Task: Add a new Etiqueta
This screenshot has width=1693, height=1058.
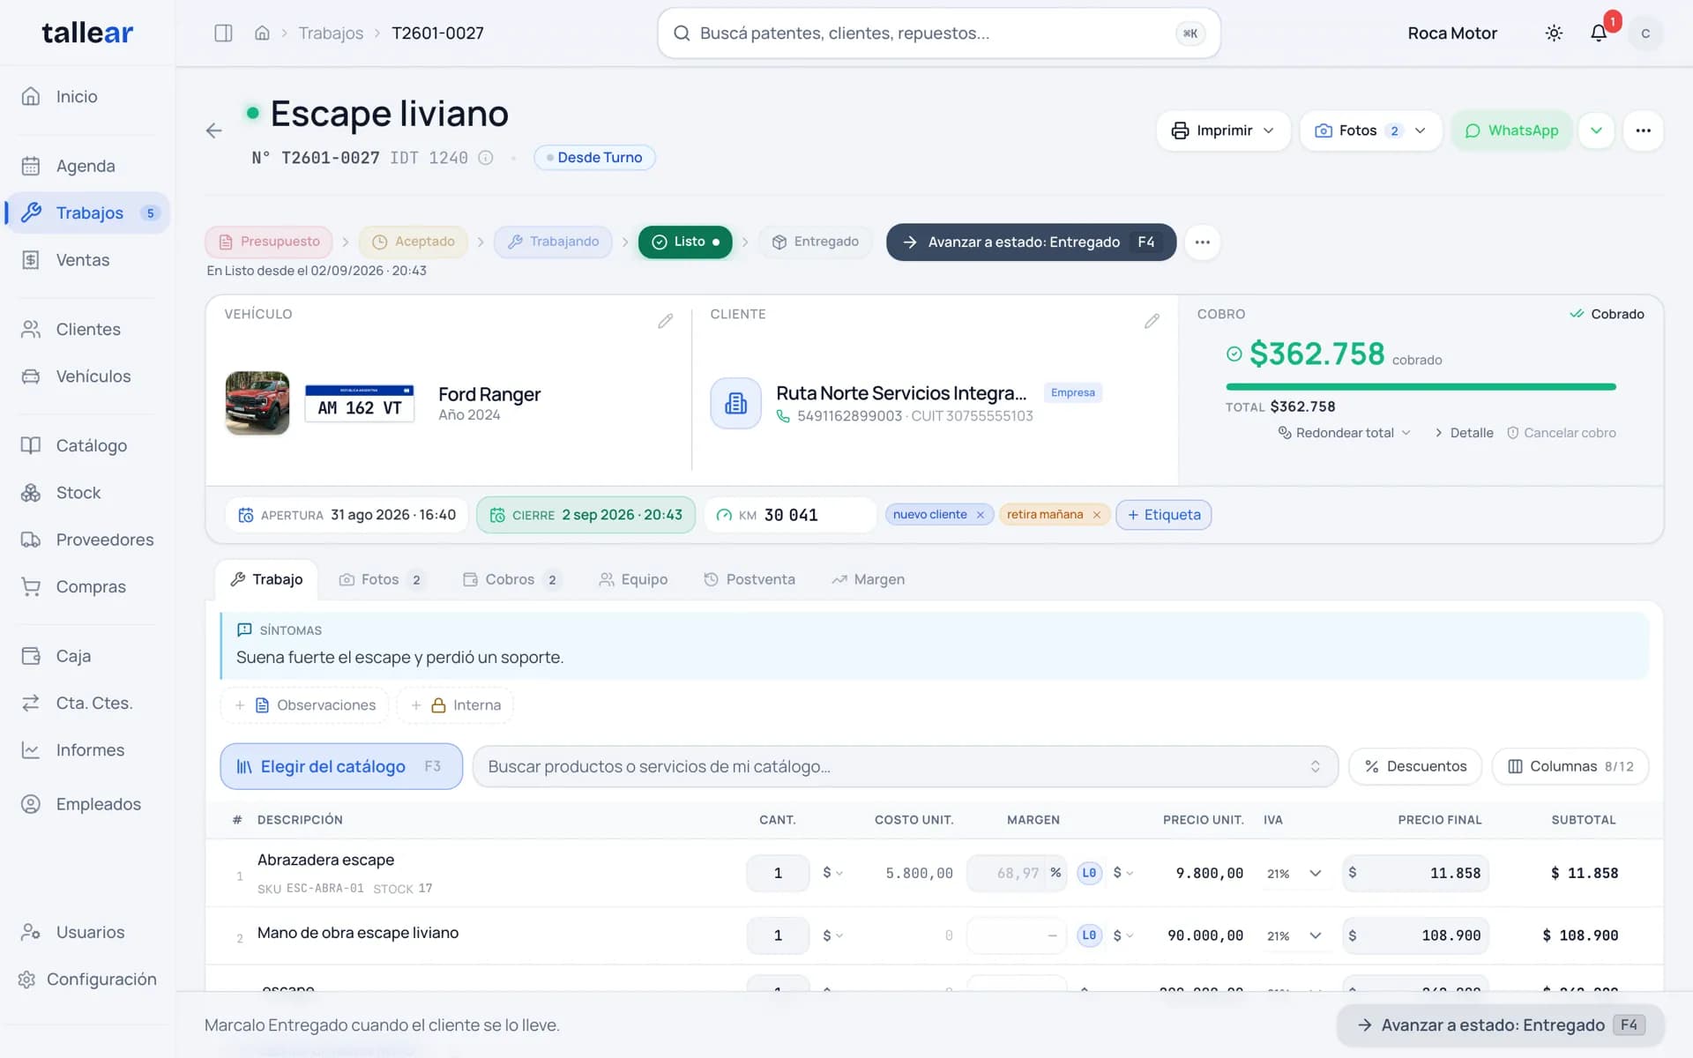Action: point(1163,515)
